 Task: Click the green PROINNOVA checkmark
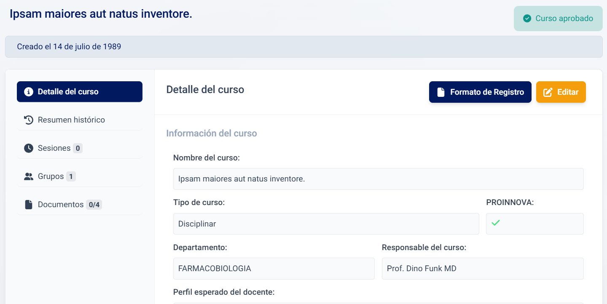tap(496, 223)
